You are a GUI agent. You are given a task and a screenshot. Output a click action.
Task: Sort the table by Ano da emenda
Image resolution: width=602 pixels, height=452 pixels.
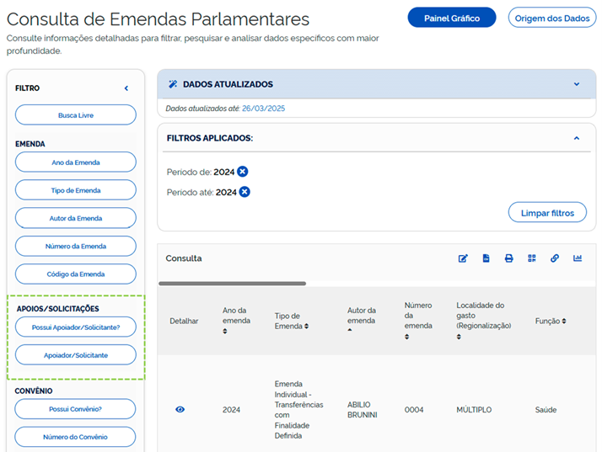tap(225, 331)
